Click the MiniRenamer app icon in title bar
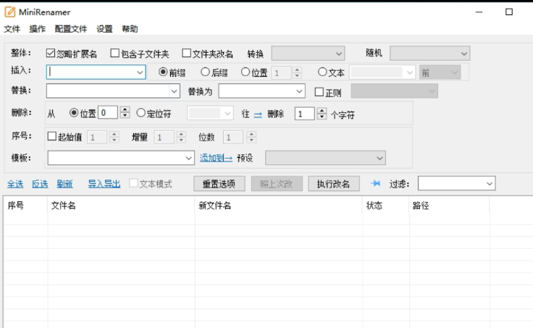Viewport: 533px width, 328px height. pyautogui.click(x=10, y=12)
